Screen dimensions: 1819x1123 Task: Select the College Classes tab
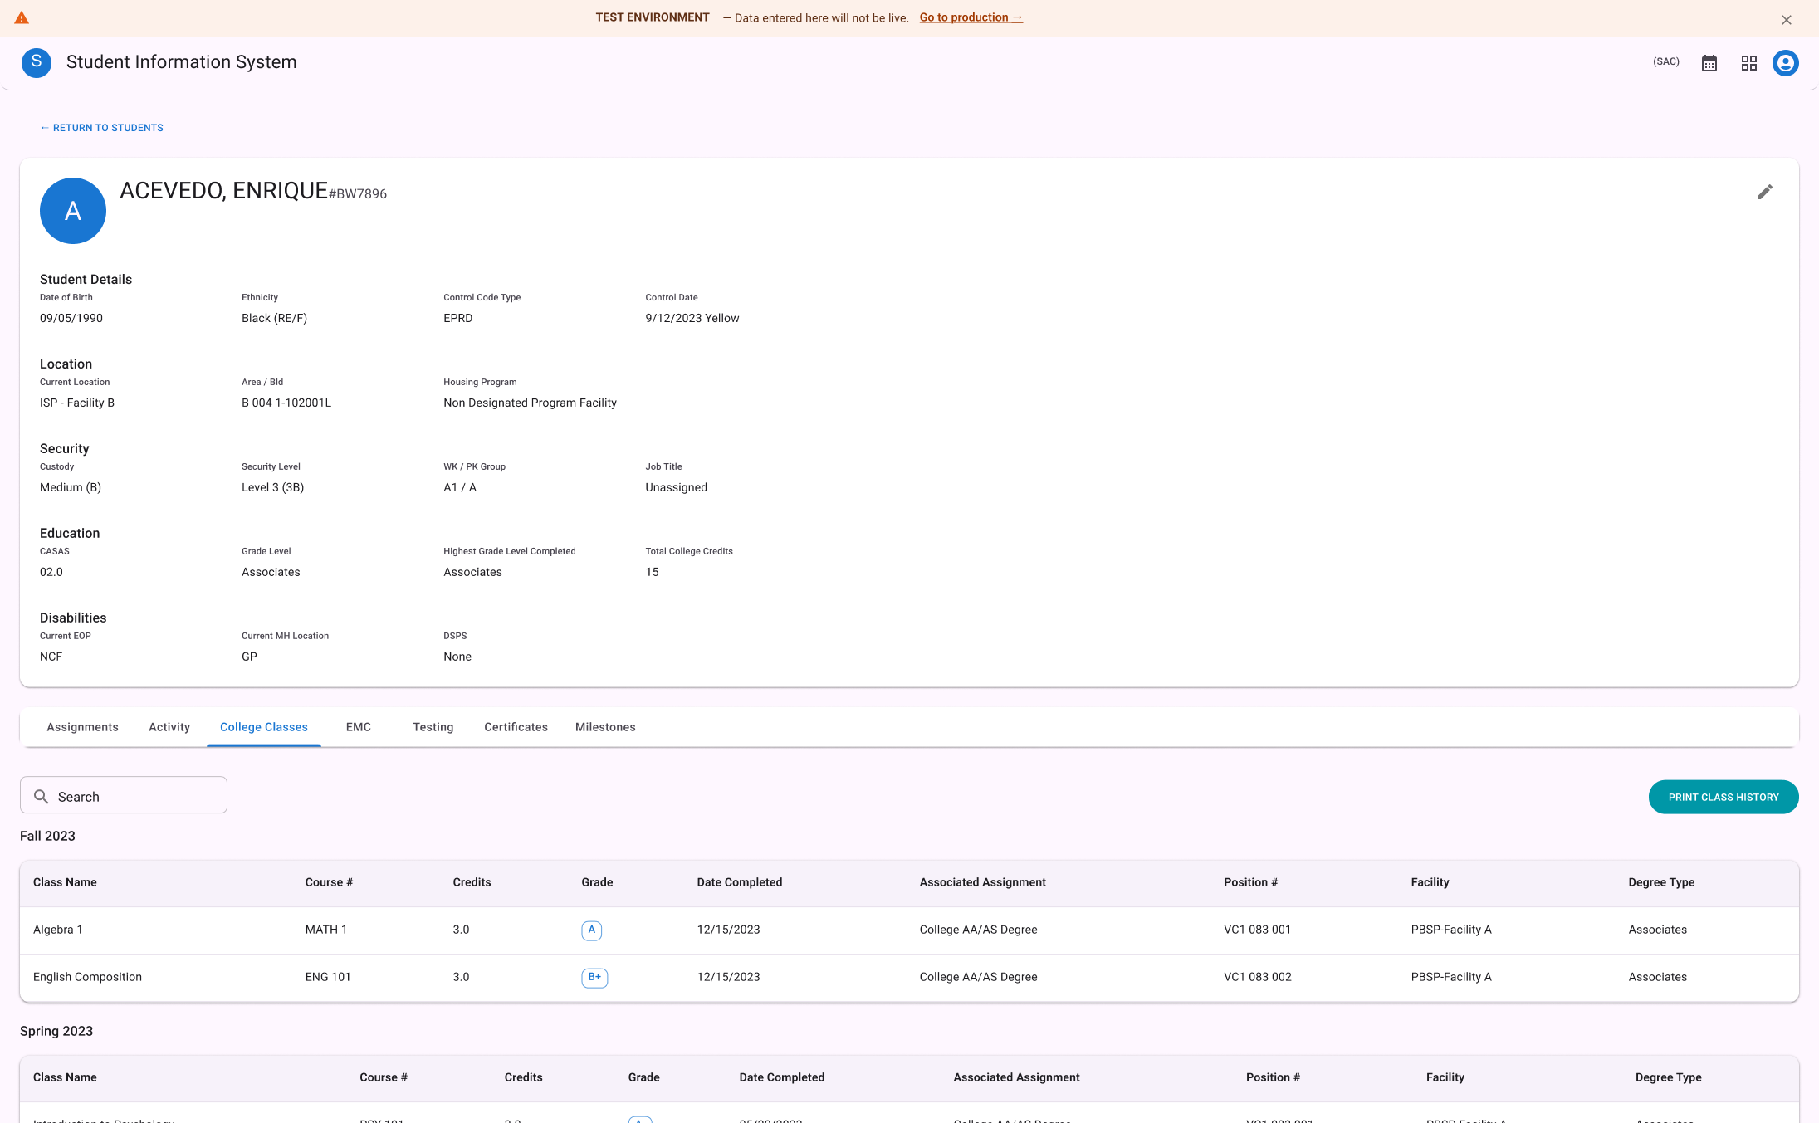[x=264, y=727]
